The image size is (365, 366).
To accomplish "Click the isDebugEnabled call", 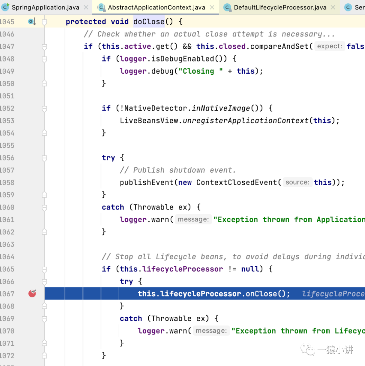I will (183, 59).
